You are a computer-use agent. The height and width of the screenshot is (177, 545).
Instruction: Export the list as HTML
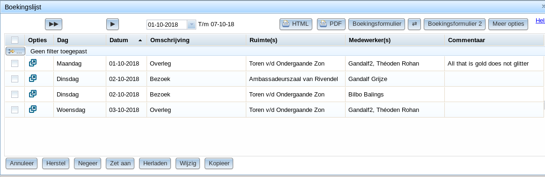click(x=296, y=24)
